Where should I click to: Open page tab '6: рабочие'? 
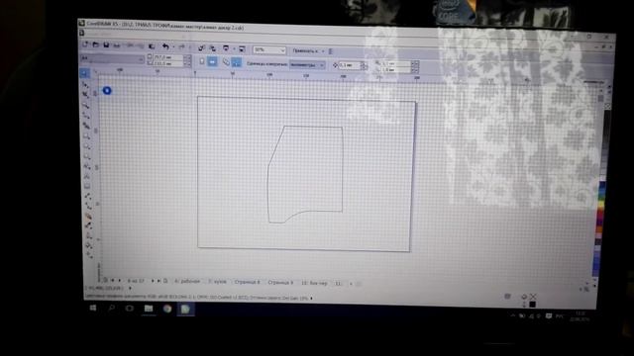(x=187, y=281)
